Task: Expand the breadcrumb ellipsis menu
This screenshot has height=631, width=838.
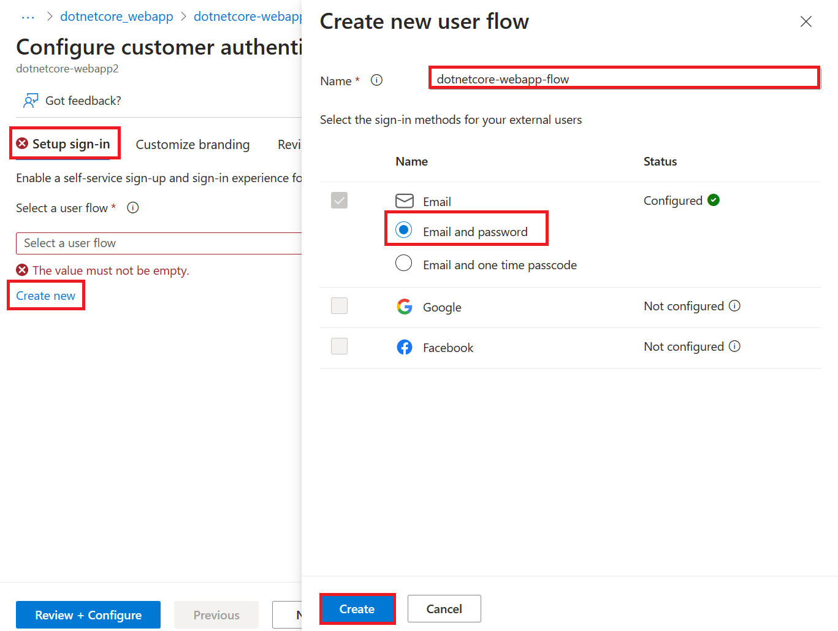Action: point(27,17)
